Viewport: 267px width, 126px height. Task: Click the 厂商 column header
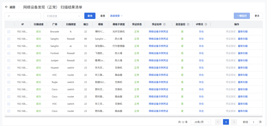pos(55,24)
